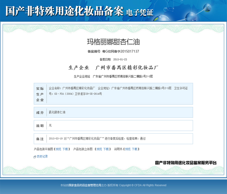Click the banner title 国产非特殊用途化妆品备案
The image size is (227, 194).
tap(64, 11)
